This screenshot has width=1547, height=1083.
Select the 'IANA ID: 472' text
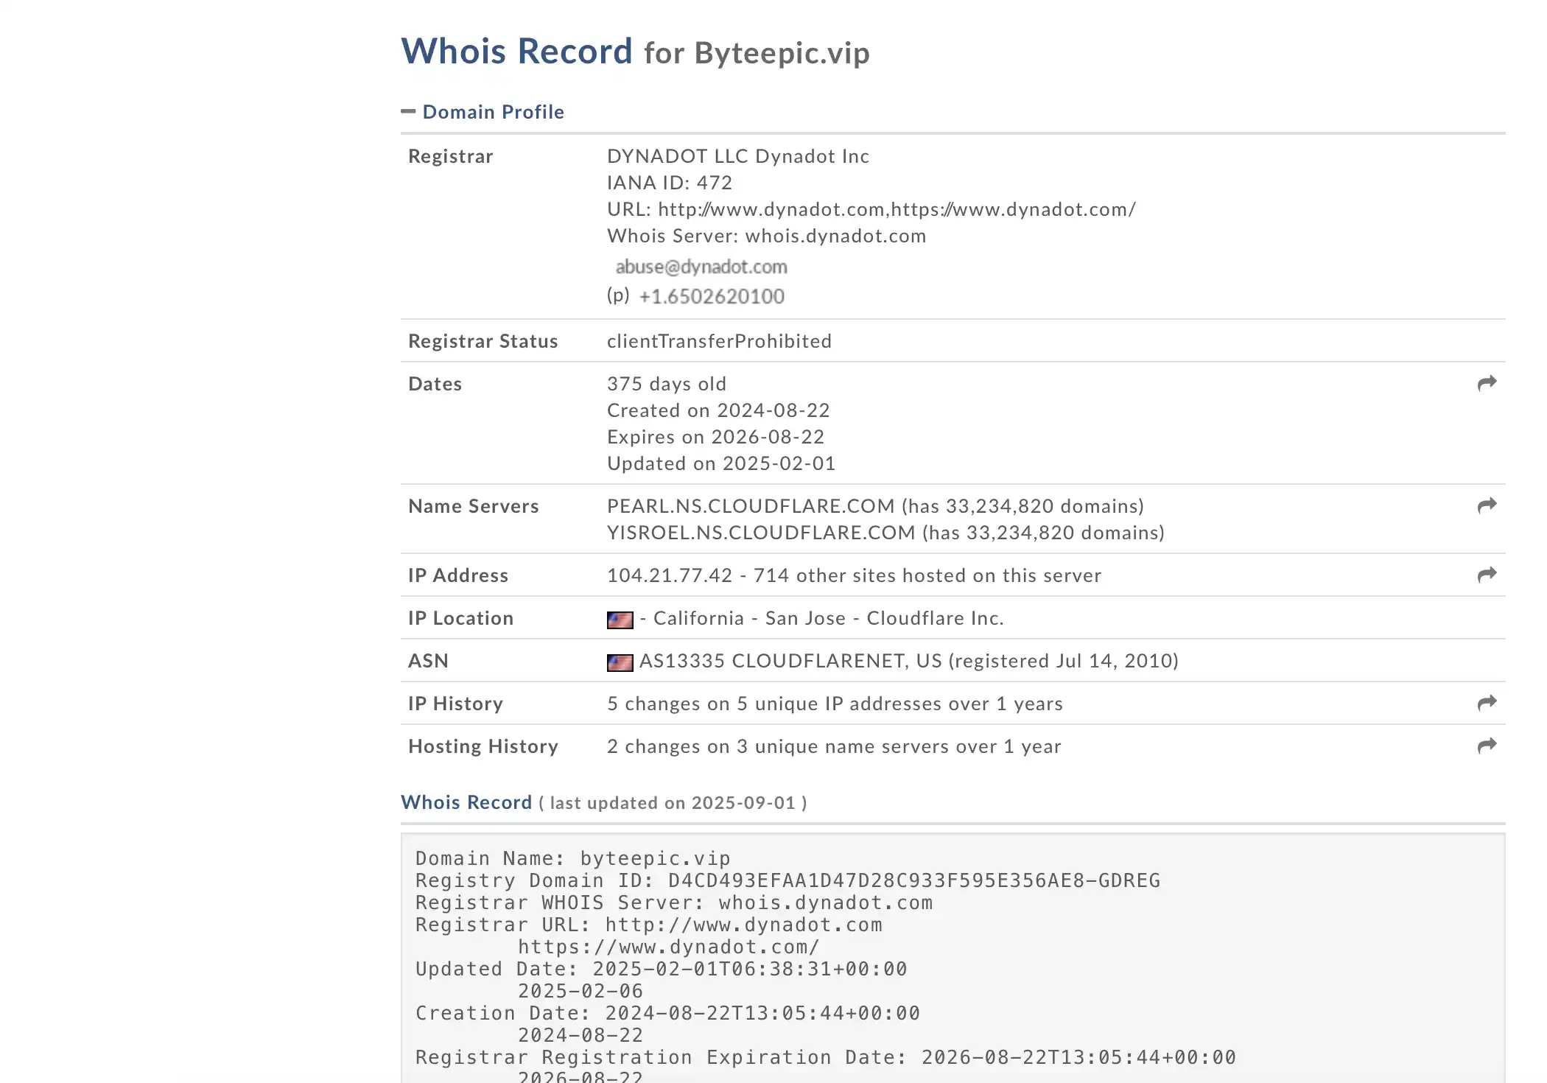click(x=670, y=183)
